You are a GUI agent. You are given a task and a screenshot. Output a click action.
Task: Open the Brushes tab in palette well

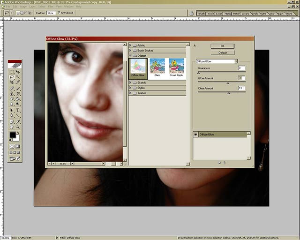coord(202,14)
